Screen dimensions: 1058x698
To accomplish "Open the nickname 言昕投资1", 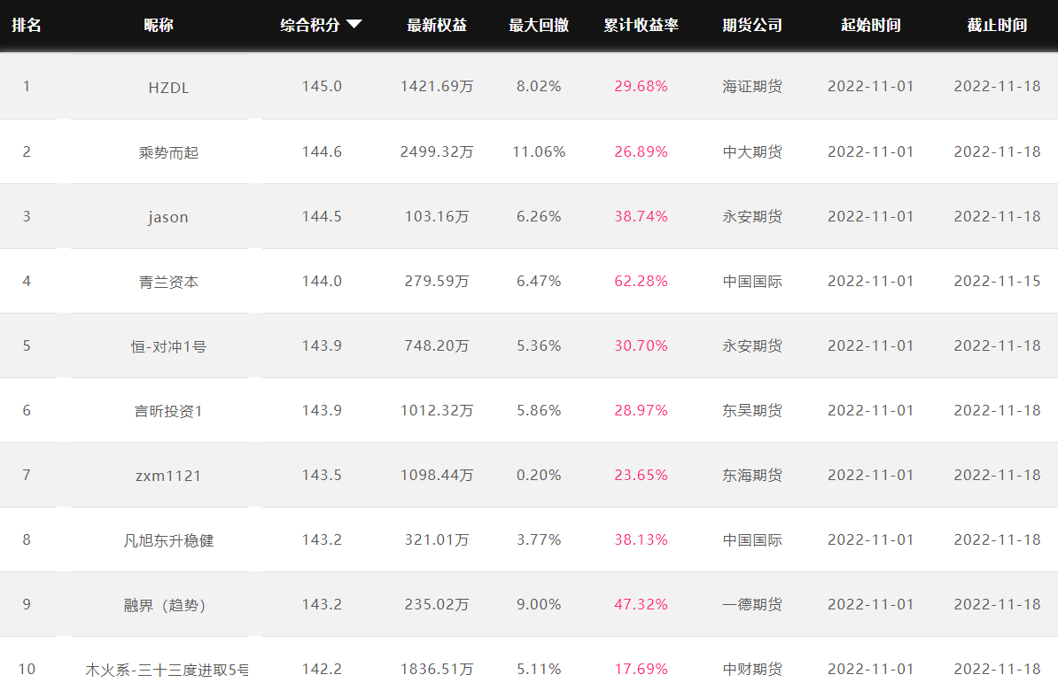I will (168, 411).
